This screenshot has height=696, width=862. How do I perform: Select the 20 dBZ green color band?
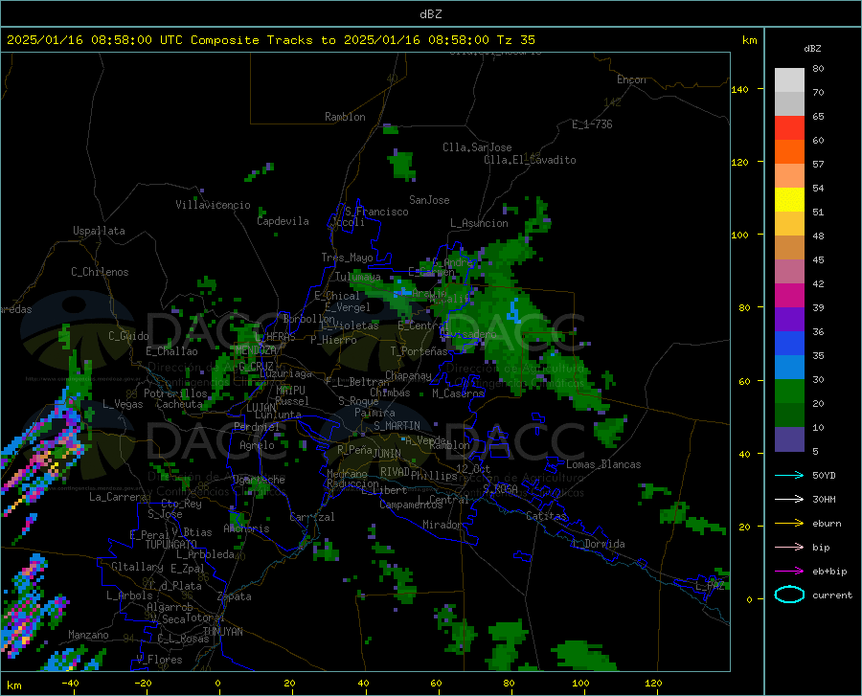pos(789,392)
